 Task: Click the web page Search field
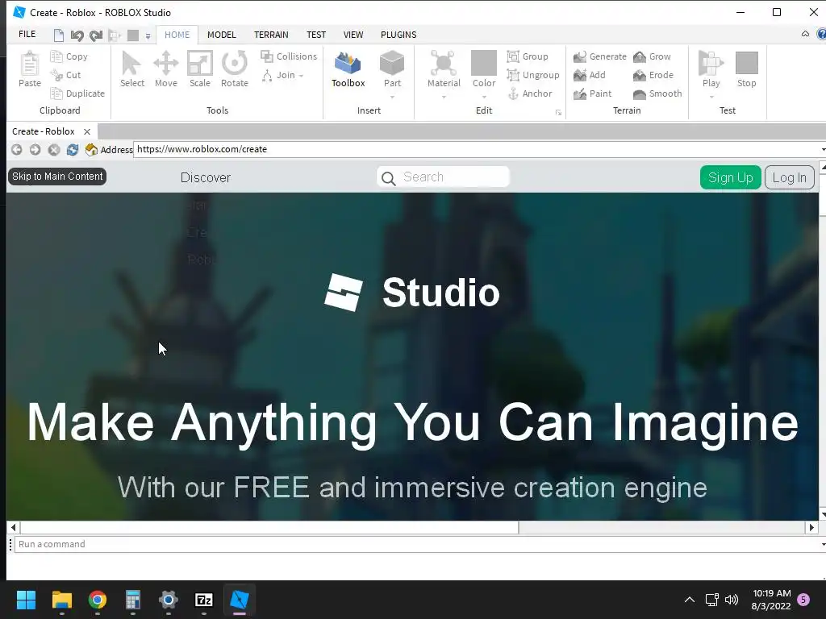pyautogui.click(x=443, y=177)
